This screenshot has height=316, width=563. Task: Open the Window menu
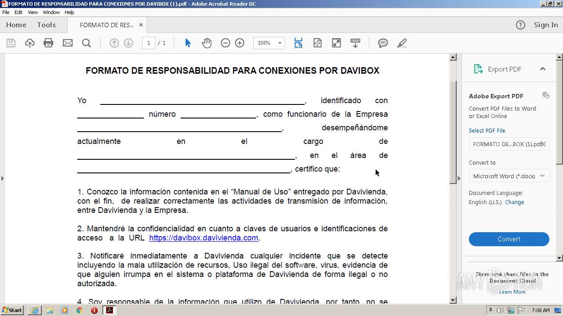click(x=51, y=12)
